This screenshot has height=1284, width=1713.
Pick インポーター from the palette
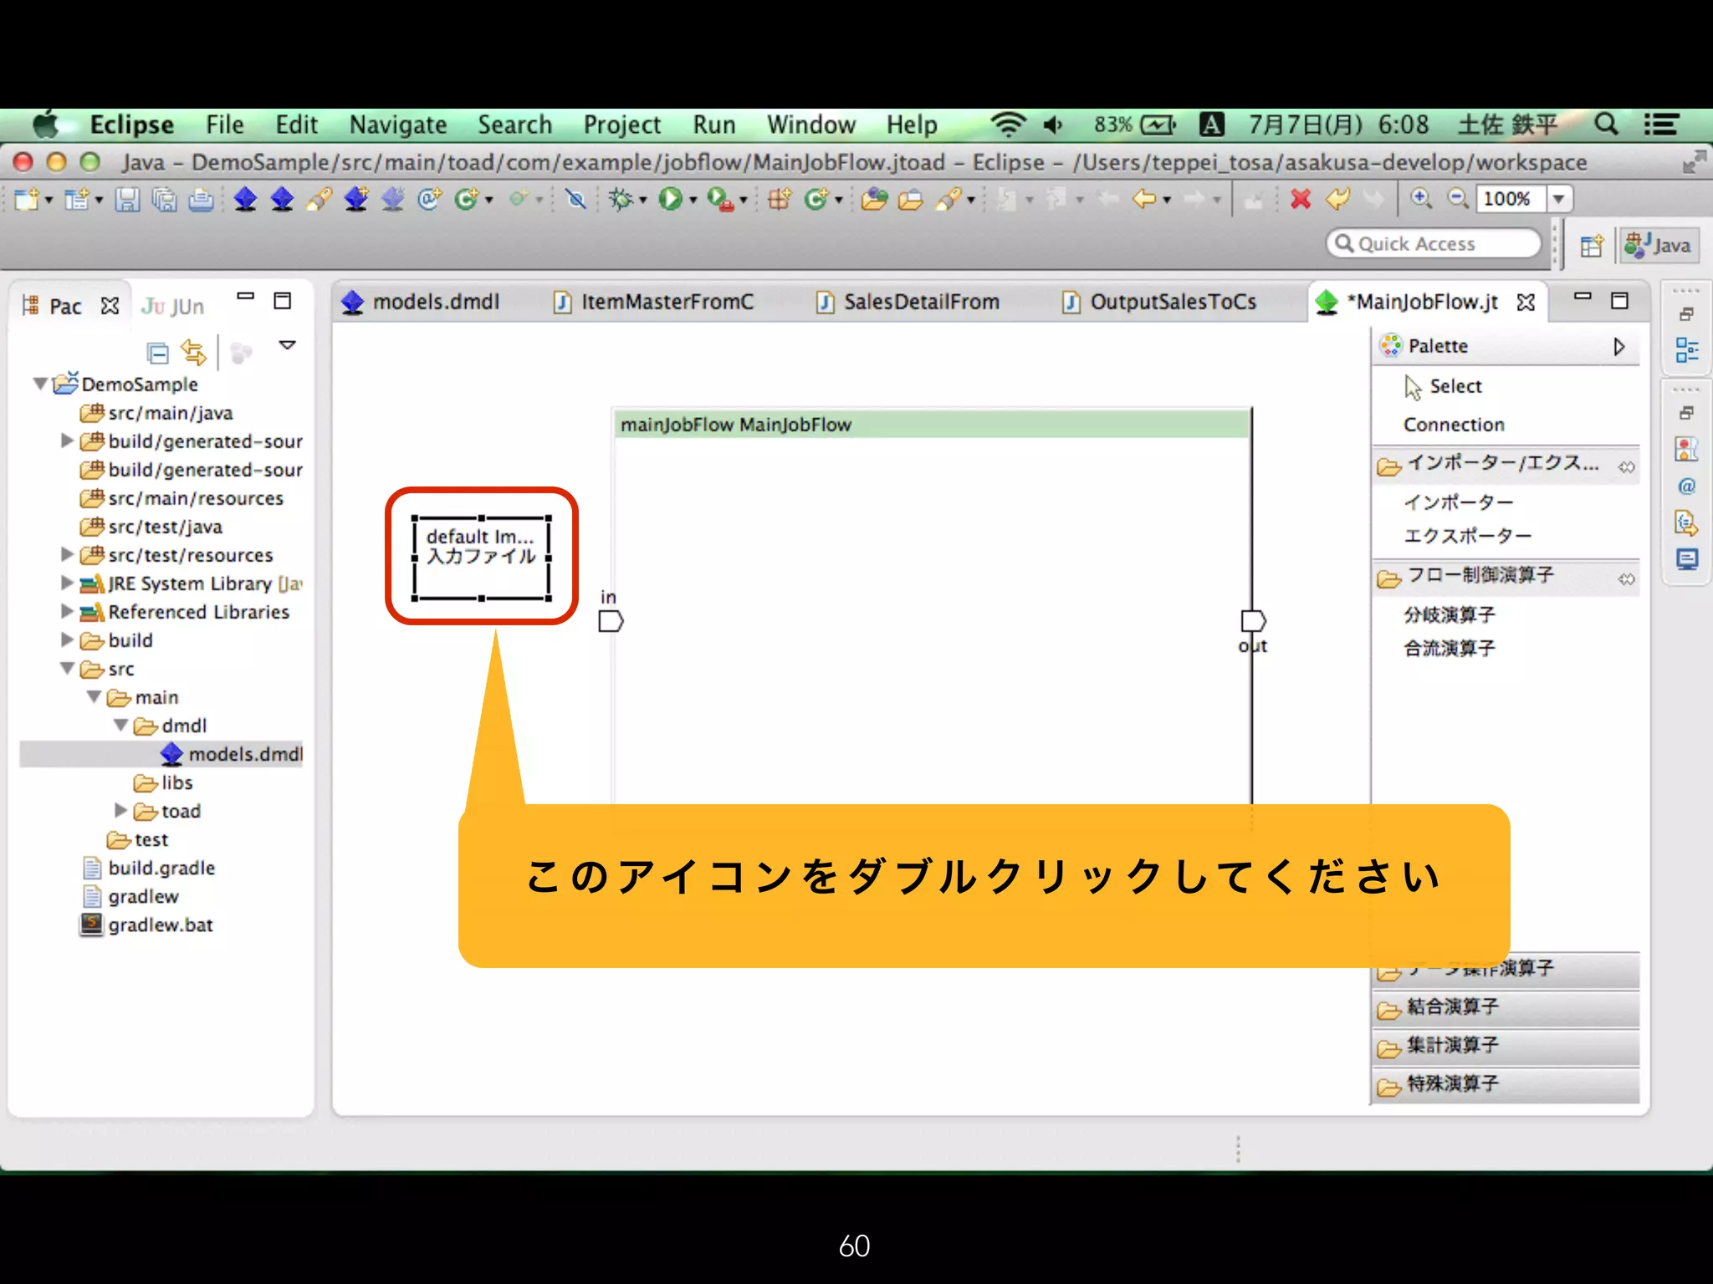point(1458,502)
